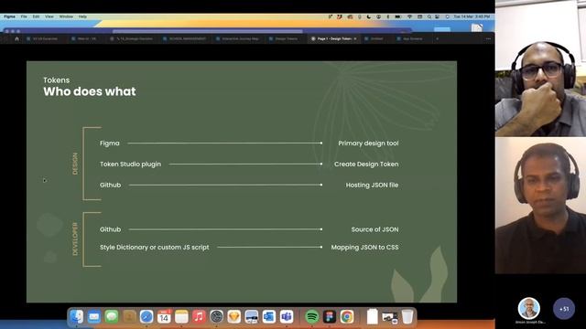Image resolution: width=586 pixels, height=329 pixels.
Task: Switch to the Interactive Journey Map tab
Action: click(x=238, y=38)
